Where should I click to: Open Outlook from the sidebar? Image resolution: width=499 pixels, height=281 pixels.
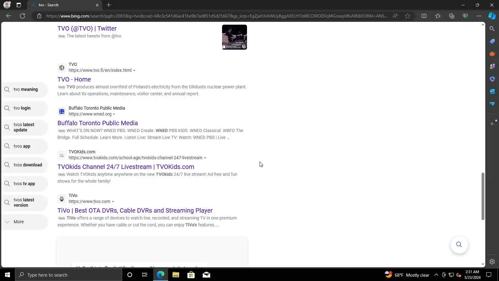(492, 91)
